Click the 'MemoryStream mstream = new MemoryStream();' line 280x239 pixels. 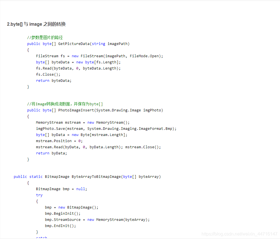click(83, 123)
